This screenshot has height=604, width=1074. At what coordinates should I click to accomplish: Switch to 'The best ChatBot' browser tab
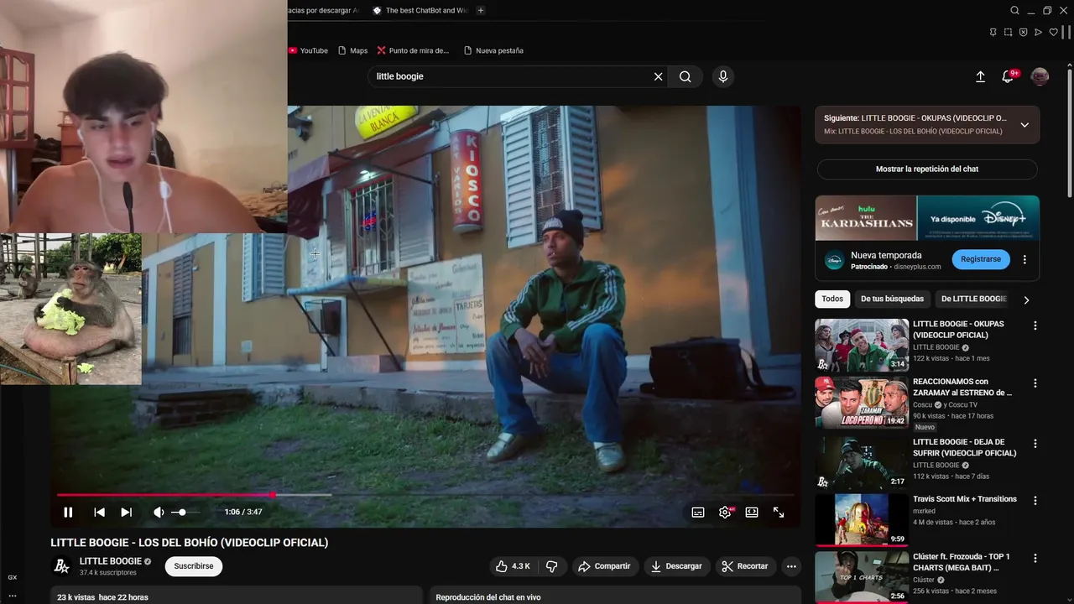pos(420,10)
